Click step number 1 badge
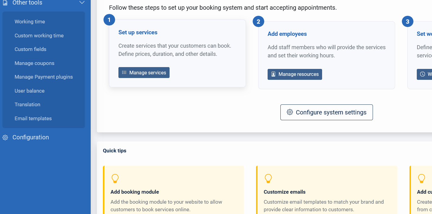 [x=109, y=20]
